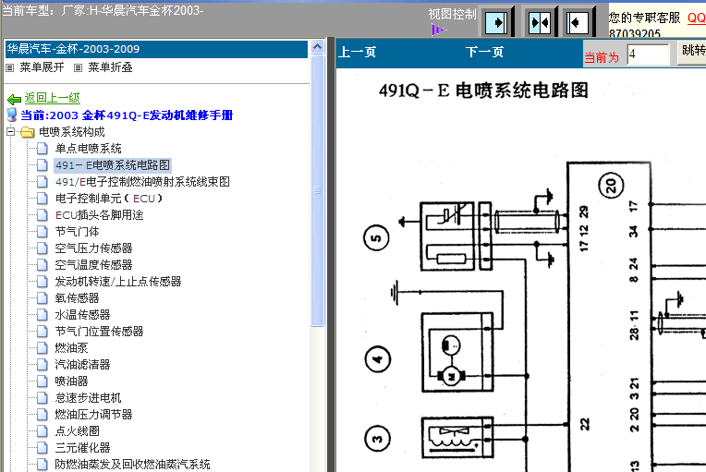Click the page icon beside 点火线圈

tap(43, 431)
